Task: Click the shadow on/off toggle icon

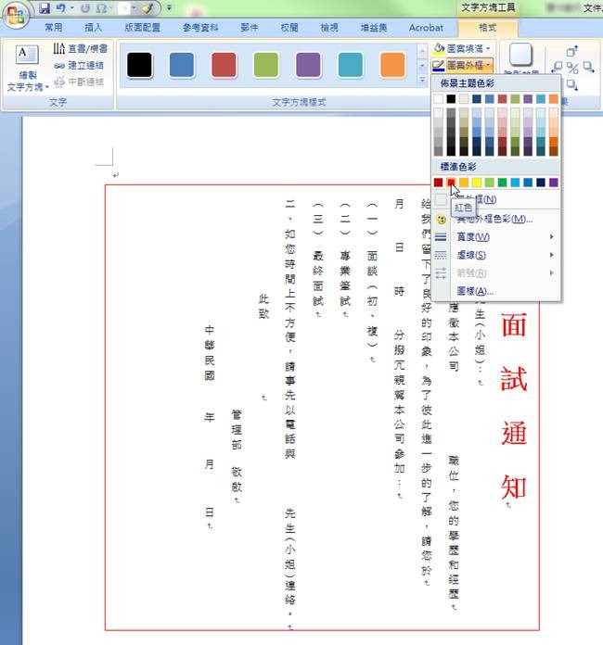Action: coord(572,68)
